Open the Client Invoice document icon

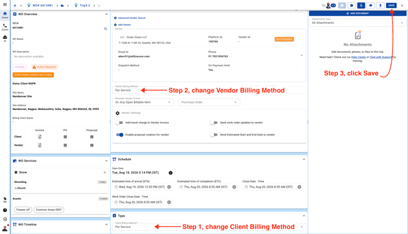click(40, 137)
